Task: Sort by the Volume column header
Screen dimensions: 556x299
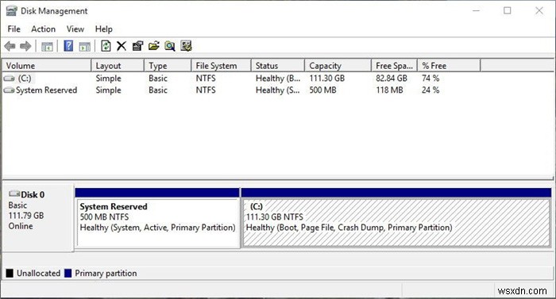Action: coord(47,66)
